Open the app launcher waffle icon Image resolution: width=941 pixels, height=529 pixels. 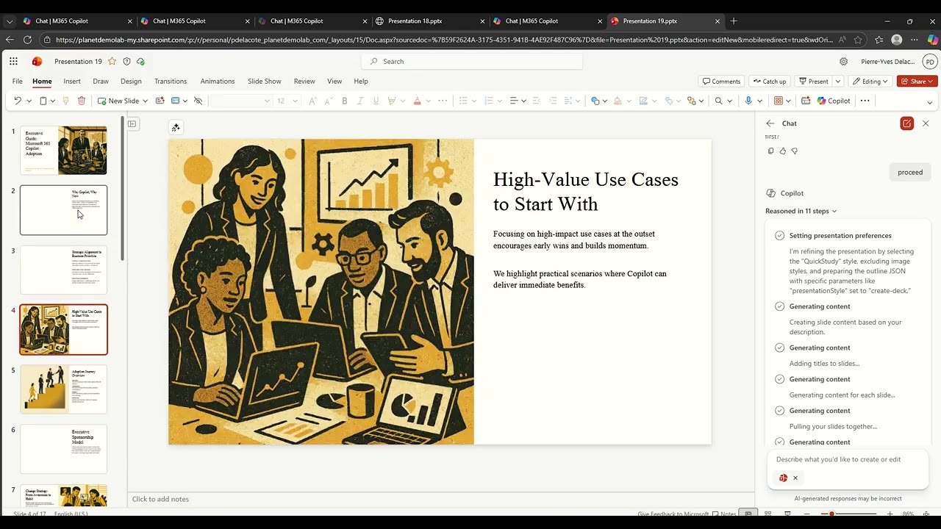[x=13, y=62]
